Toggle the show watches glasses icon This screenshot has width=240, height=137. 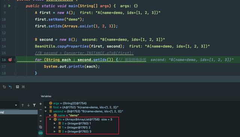[40, 133]
